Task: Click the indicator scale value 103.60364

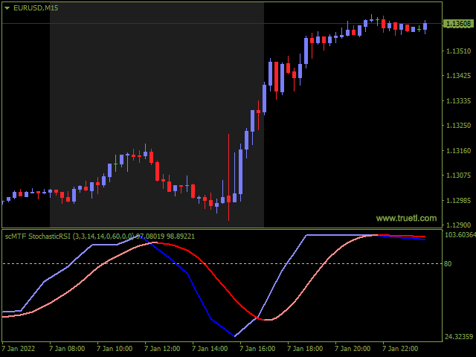Action: click(x=460, y=235)
